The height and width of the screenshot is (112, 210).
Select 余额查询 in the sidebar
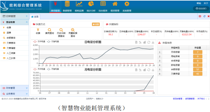click(15, 38)
